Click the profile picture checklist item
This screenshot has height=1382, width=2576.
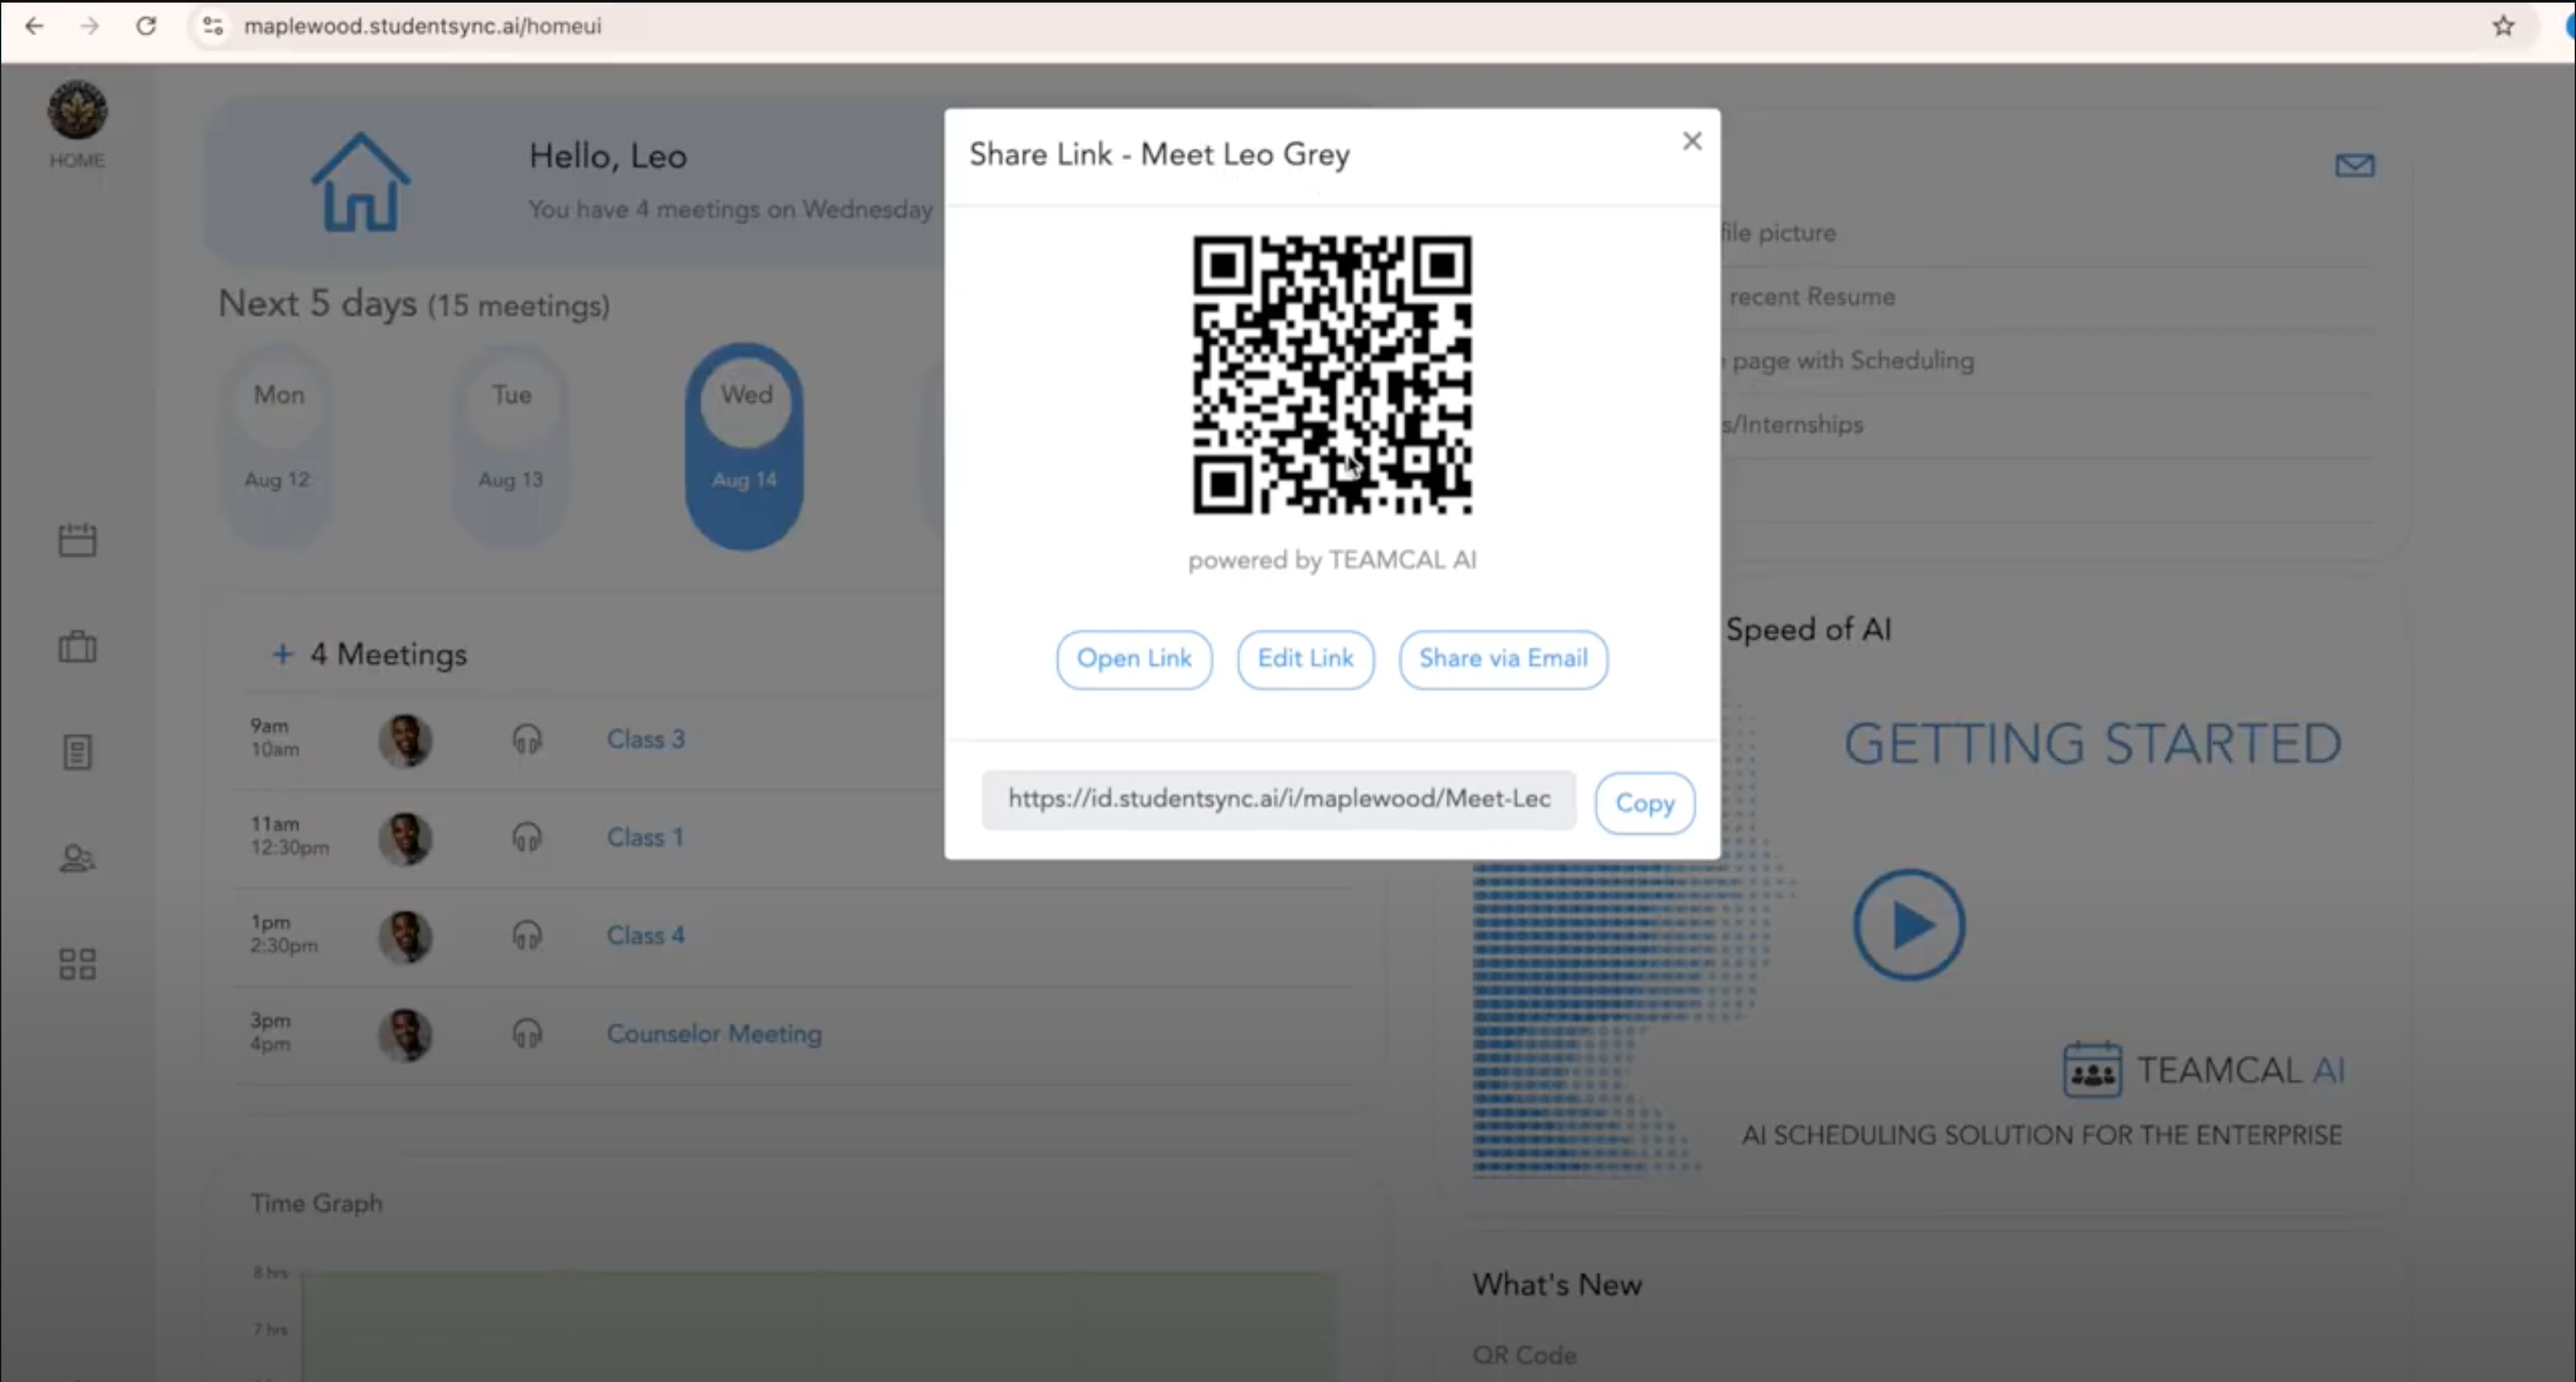click(x=1778, y=233)
